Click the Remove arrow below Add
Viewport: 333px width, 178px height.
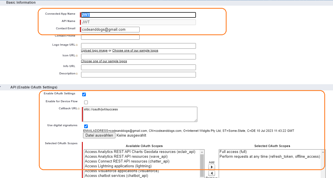[x=211, y=173]
